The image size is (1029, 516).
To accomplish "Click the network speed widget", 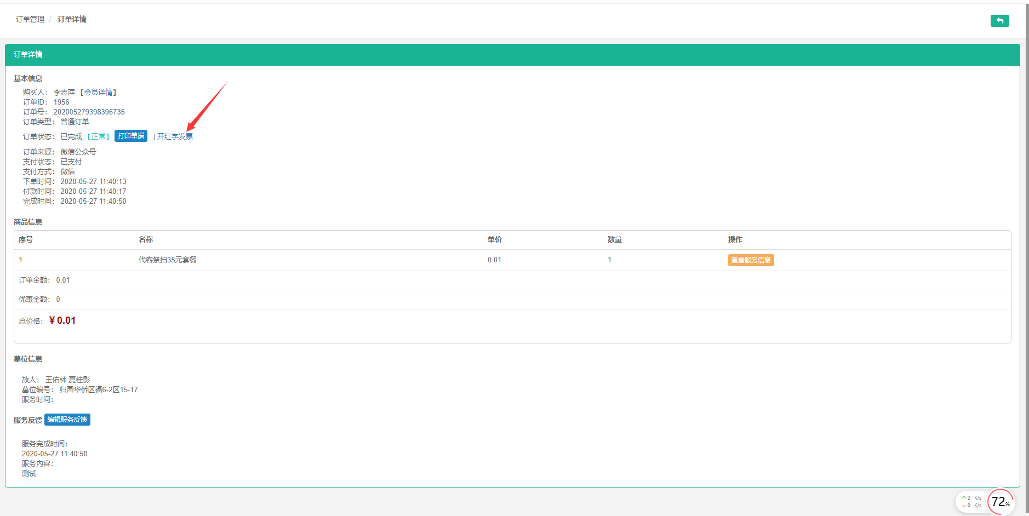I will [971, 502].
